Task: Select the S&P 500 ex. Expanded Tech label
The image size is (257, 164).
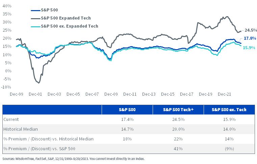Action: click(70, 26)
